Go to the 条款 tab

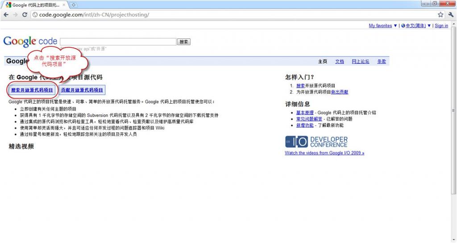382,61
